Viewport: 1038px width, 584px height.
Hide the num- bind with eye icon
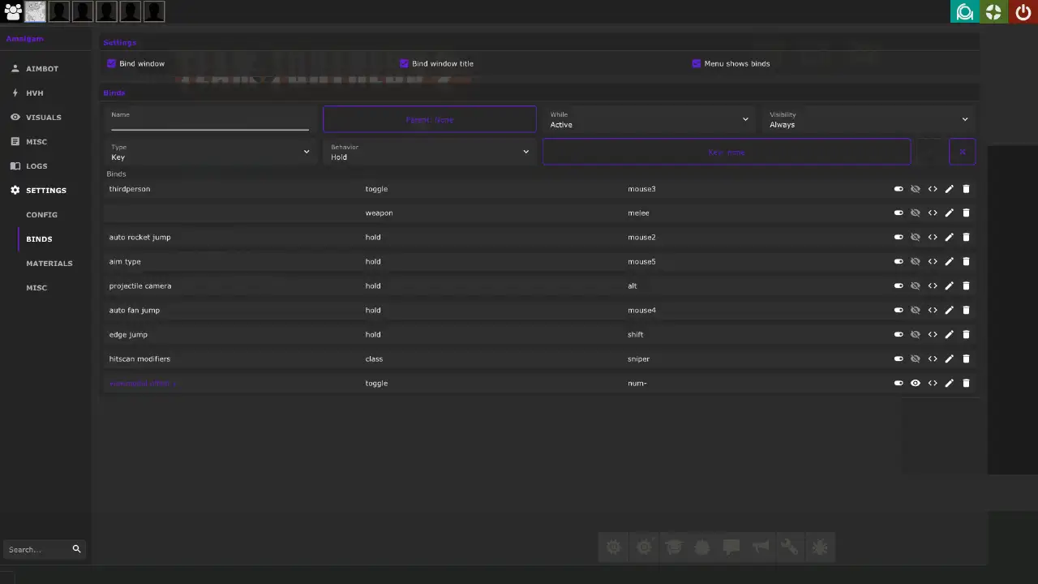[916, 384]
